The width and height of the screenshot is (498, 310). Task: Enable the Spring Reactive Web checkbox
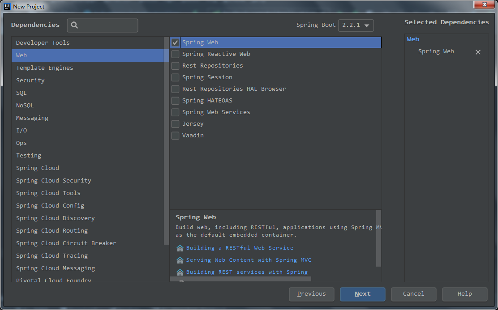176,54
